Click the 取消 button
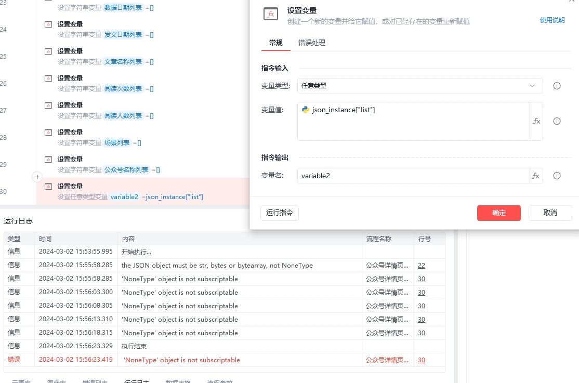This screenshot has width=579, height=383. pyautogui.click(x=550, y=213)
